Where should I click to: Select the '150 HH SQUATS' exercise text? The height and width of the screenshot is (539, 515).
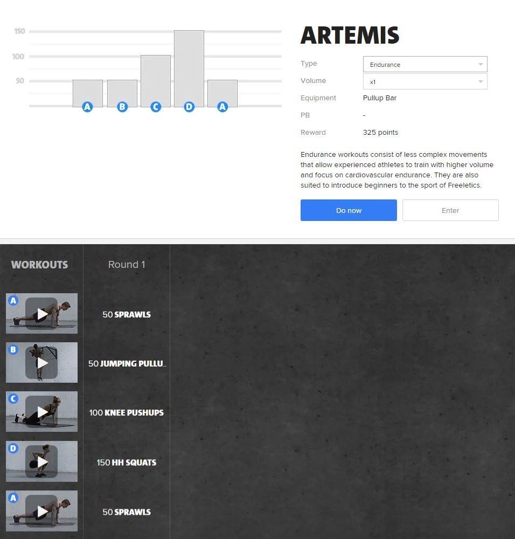point(127,462)
